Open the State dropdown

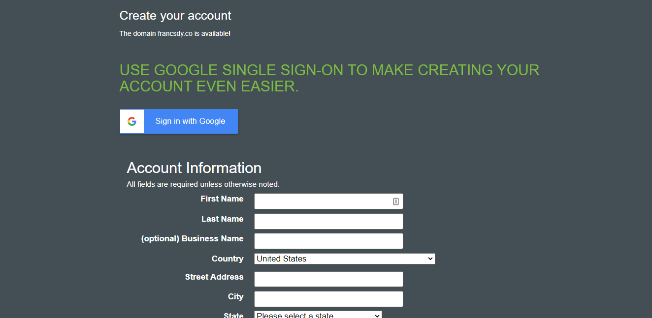point(318,315)
